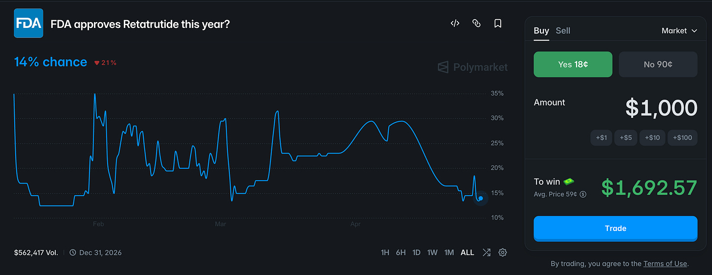Click the '14% chance' text
Screen dimensions: 712x275
(50, 62)
